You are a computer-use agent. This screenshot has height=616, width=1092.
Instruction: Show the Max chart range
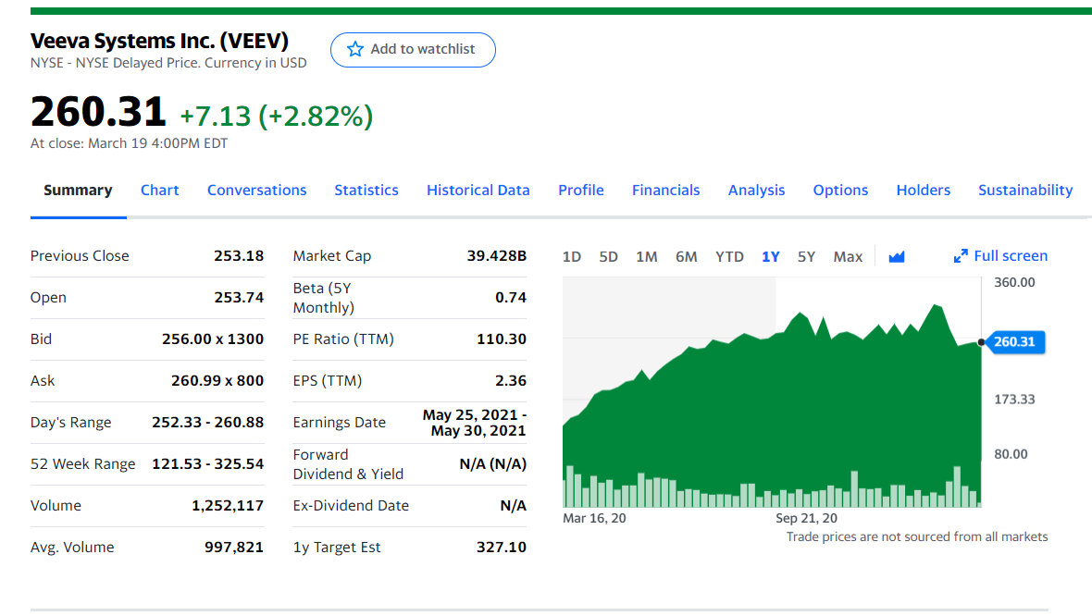click(848, 257)
